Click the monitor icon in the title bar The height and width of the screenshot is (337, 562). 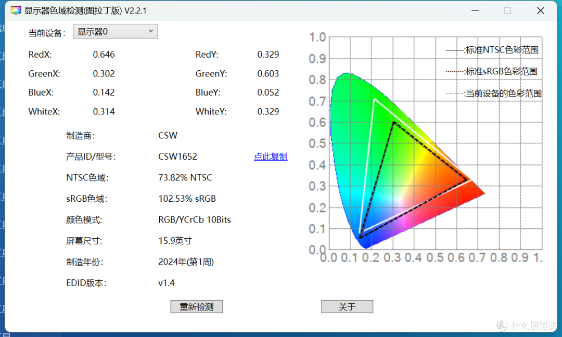15,10
